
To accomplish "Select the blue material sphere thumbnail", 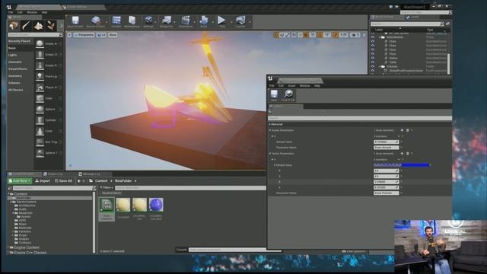I will 156,205.
